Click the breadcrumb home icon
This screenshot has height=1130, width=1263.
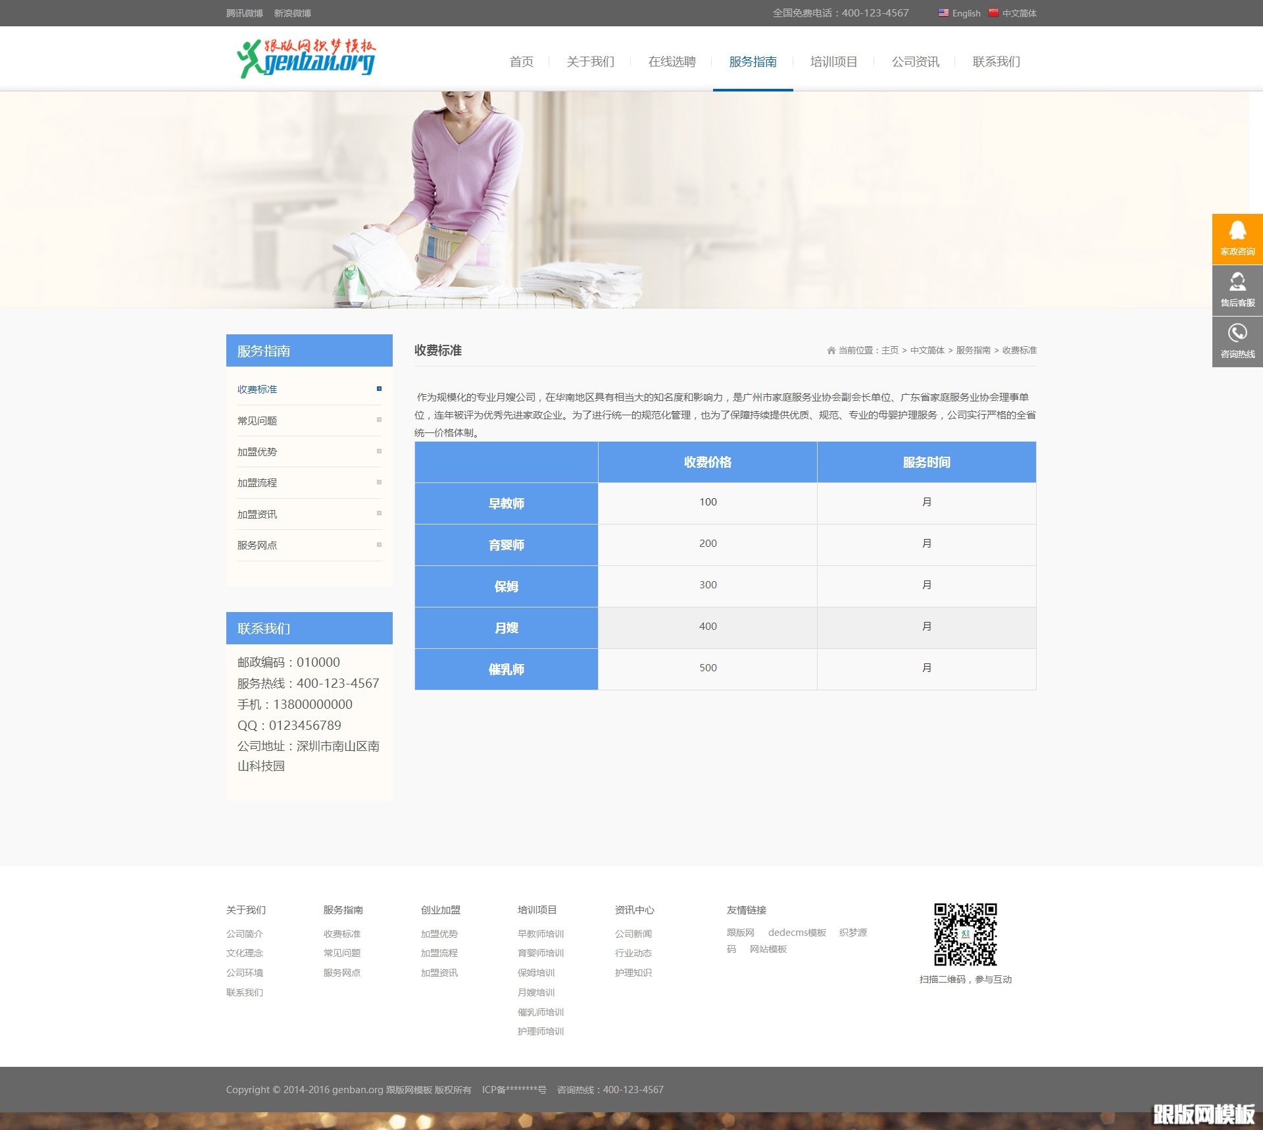tap(831, 351)
